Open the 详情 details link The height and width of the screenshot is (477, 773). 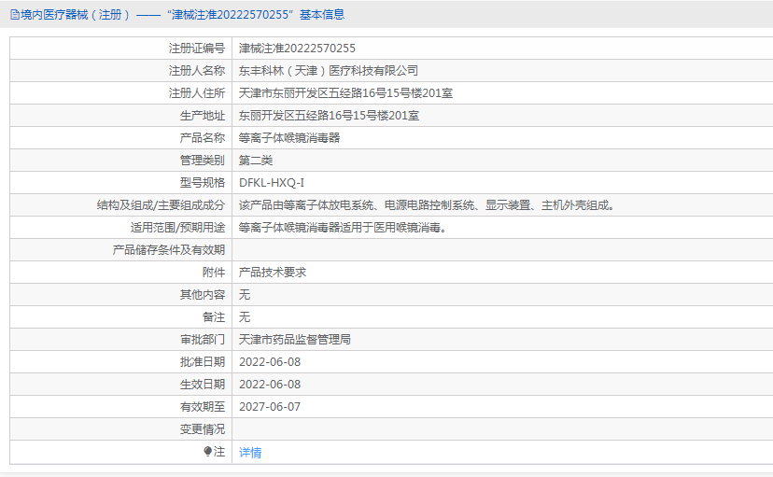250,453
